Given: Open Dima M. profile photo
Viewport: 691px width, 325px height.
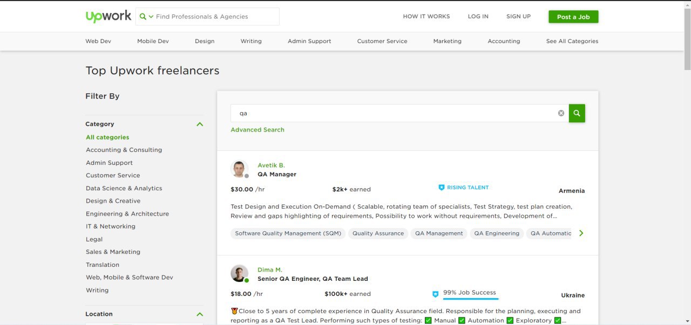Looking at the screenshot, I should tap(239, 273).
